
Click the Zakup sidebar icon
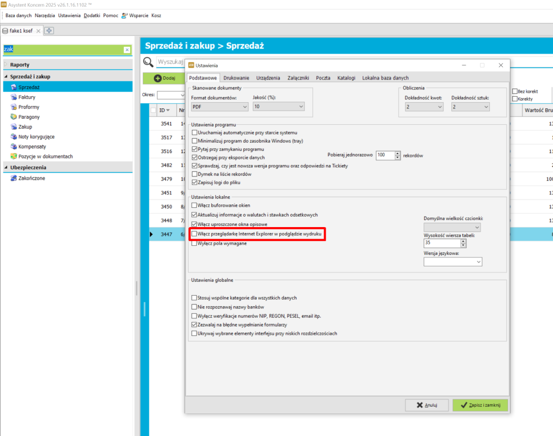(x=14, y=127)
